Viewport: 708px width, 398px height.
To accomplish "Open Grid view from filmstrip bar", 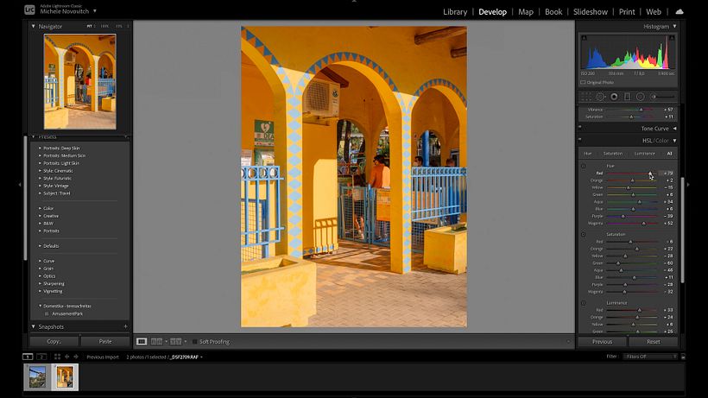I will (57, 357).
